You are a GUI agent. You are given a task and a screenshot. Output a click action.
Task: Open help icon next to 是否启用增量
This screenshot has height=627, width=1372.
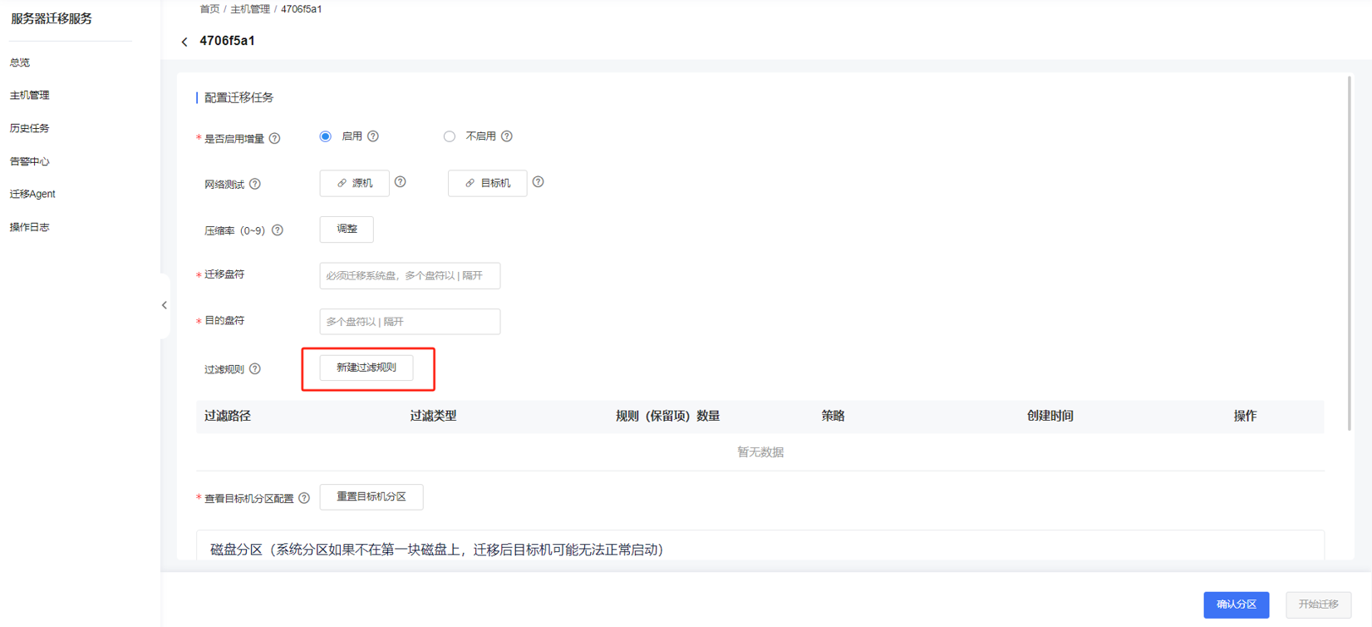point(275,139)
